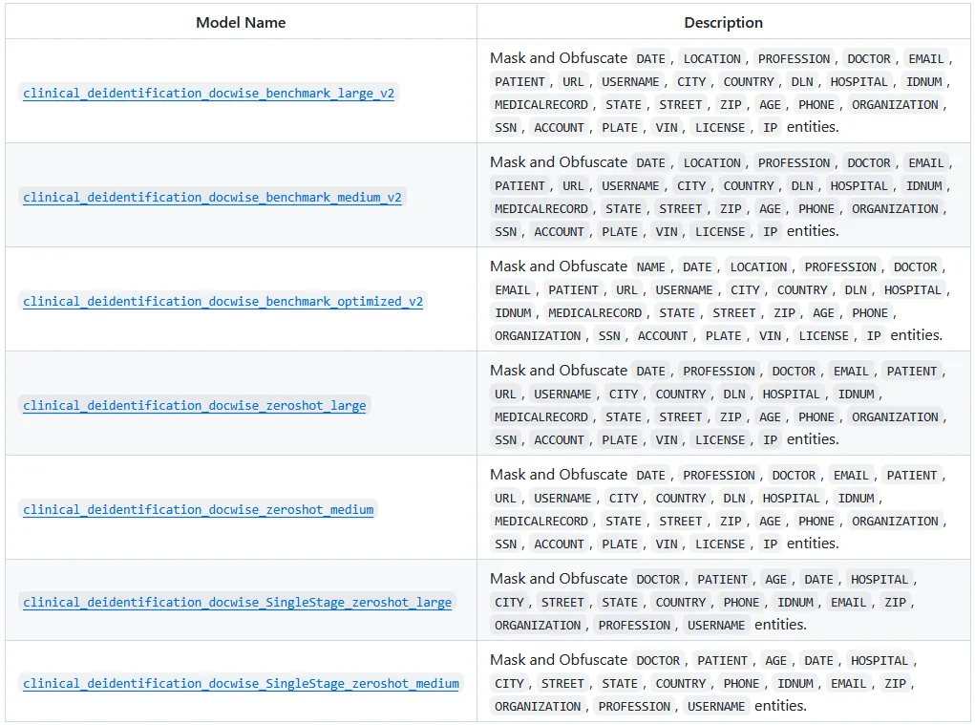
Task: Click the docwise_SingleStage_zeroshot_medium model link
Action: click(241, 684)
